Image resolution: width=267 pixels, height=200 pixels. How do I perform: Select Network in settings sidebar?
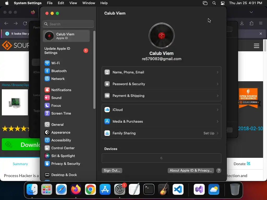(x=66, y=79)
